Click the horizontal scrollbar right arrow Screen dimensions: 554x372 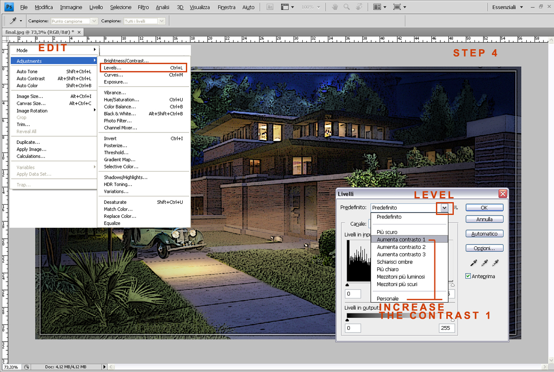click(545, 367)
